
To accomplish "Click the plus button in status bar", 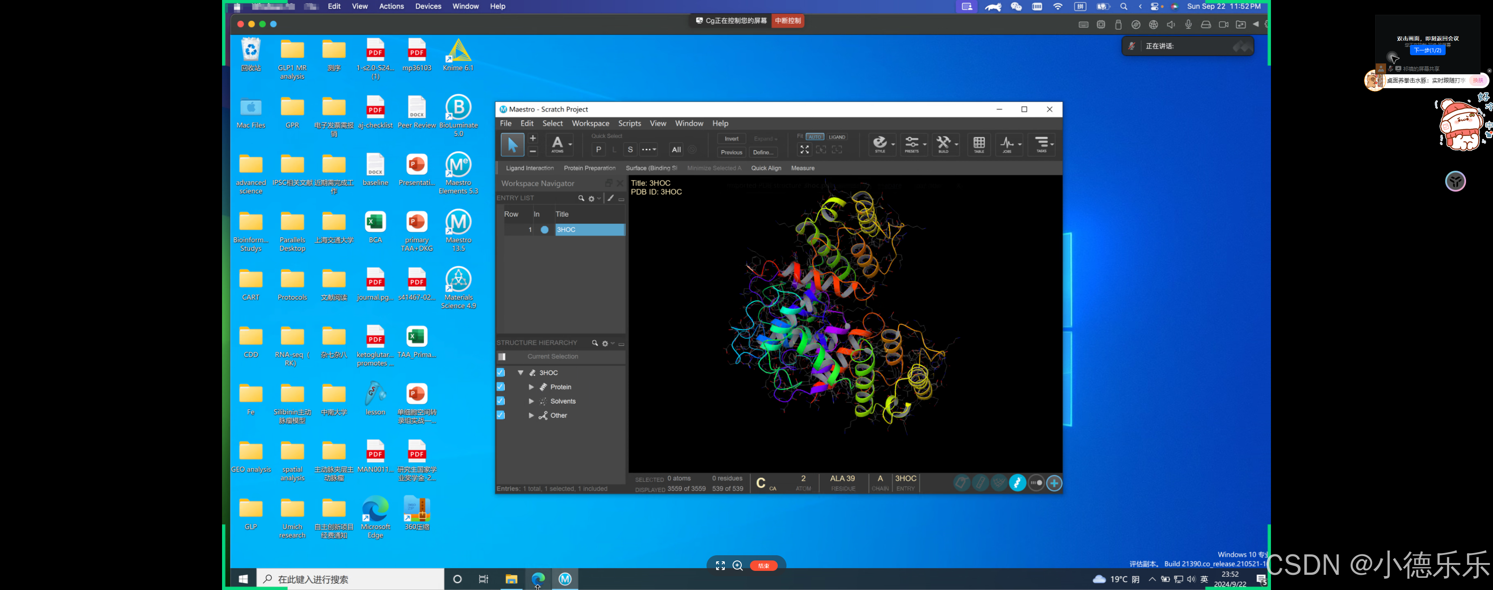I will [1054, 483].
